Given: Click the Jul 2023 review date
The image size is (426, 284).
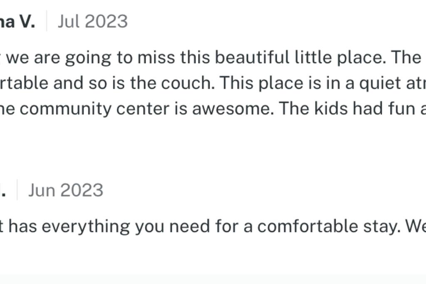Looking at the screenshot, I should tap(93, 22).
